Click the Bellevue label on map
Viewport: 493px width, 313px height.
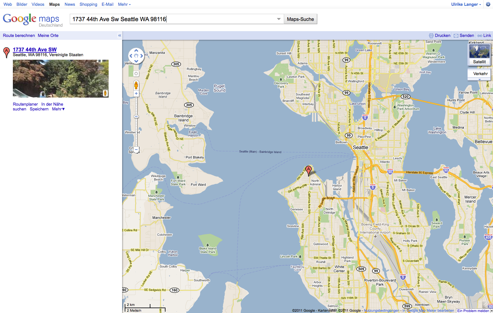point(483,142)
